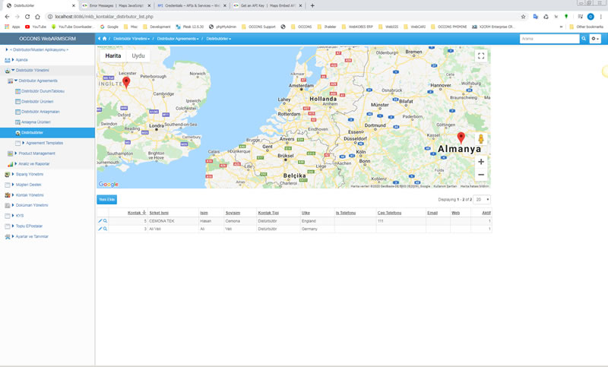608x367 pixels.
Task: Click the Google Translate extension icon
Action: [536, 17]
